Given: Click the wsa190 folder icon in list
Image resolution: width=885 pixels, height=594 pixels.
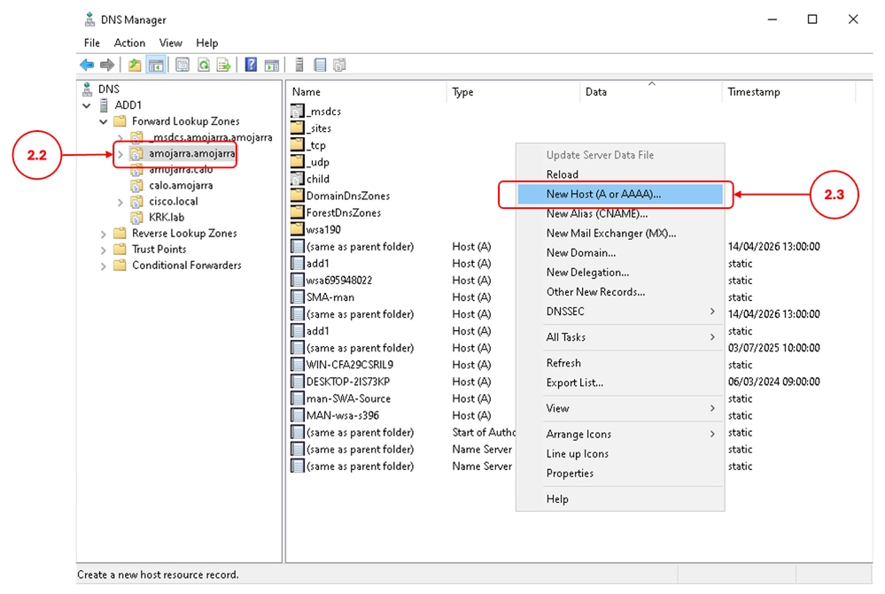Looking at the screenshot, I should (x=298, y=229).
